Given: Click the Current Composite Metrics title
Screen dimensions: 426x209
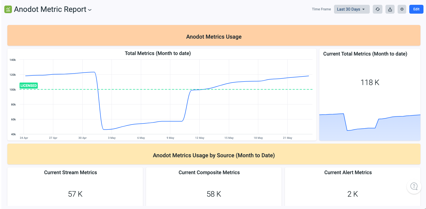Looking at the screenshot, I should point(209,172).
